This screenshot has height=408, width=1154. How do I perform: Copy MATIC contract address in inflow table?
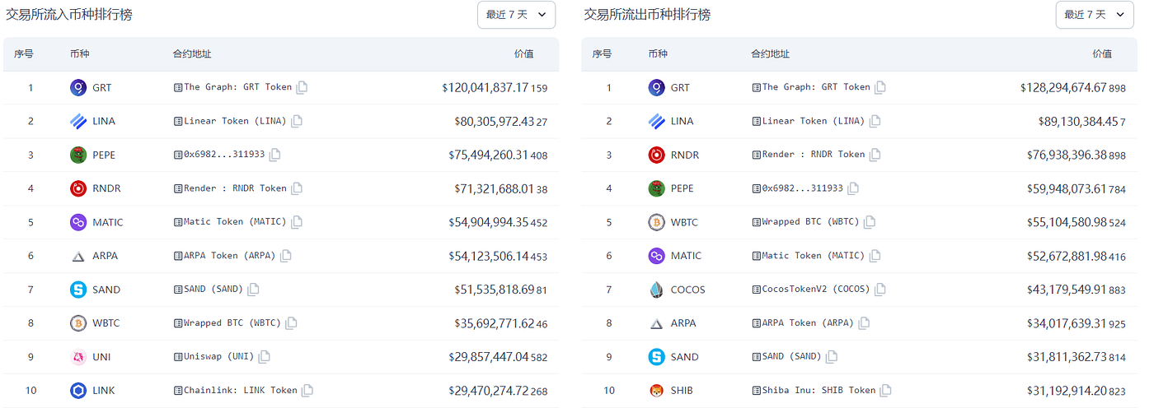tap(297, 222)
